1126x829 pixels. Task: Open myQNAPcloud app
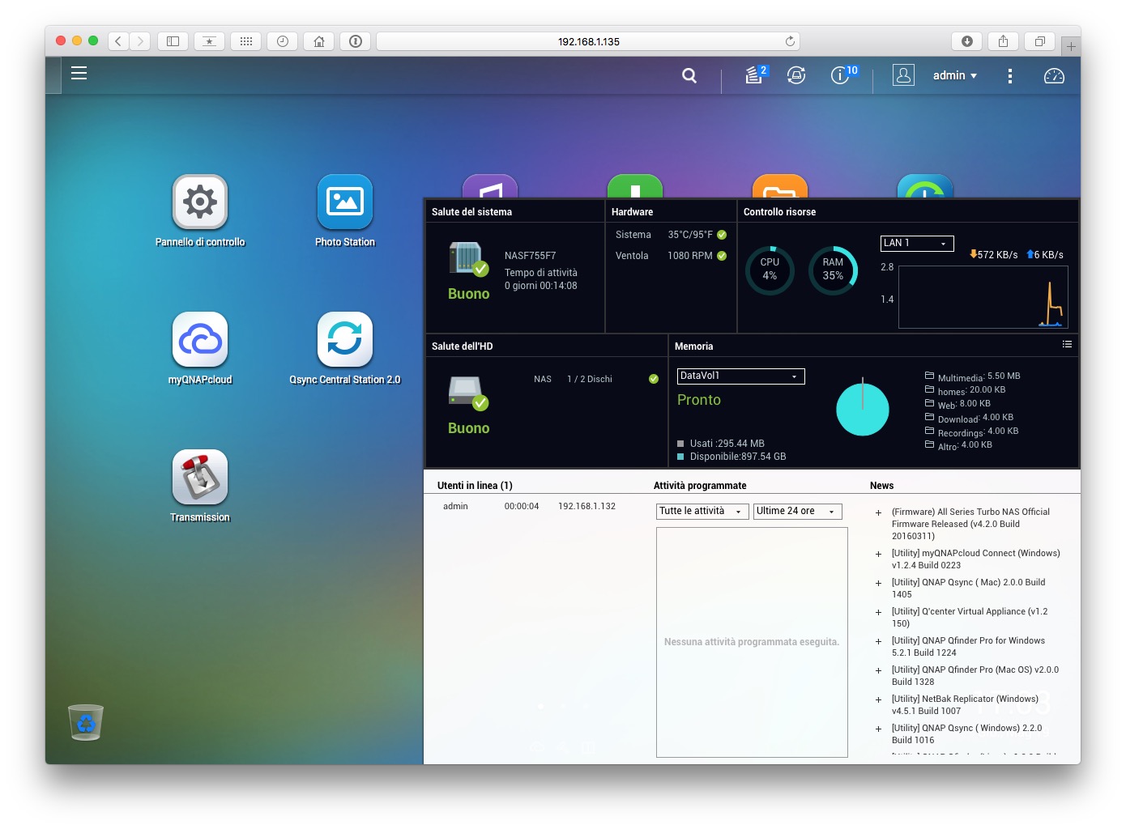(x=200, y=339)
